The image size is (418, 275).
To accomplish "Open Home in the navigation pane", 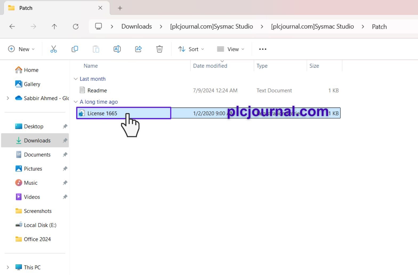I will pyautogui.click(x=31, y=70).
